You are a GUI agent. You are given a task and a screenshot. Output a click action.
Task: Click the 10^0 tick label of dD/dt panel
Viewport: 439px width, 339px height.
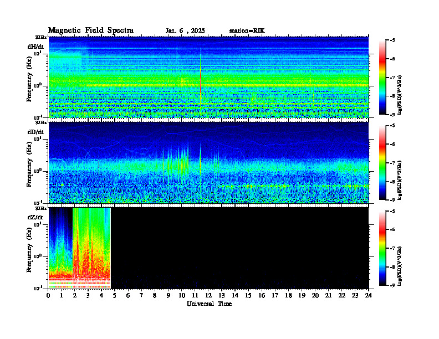click(x=38, y=171)
